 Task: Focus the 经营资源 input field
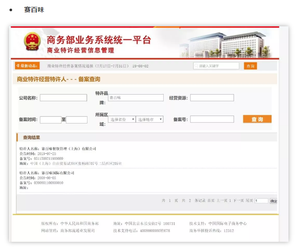pos(212,98)
